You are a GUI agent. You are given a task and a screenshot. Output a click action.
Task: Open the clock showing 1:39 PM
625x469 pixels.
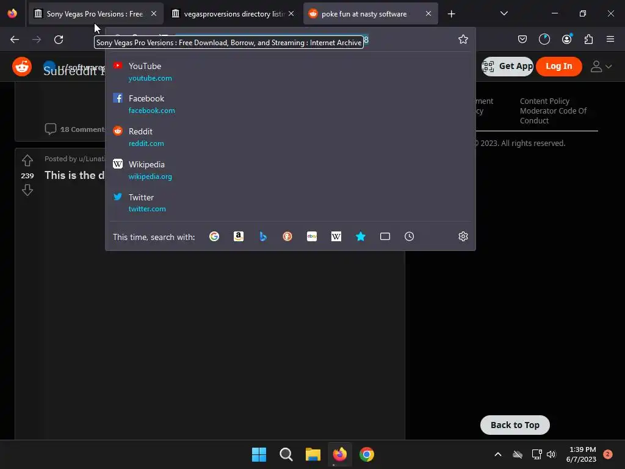tap(581, 454)
